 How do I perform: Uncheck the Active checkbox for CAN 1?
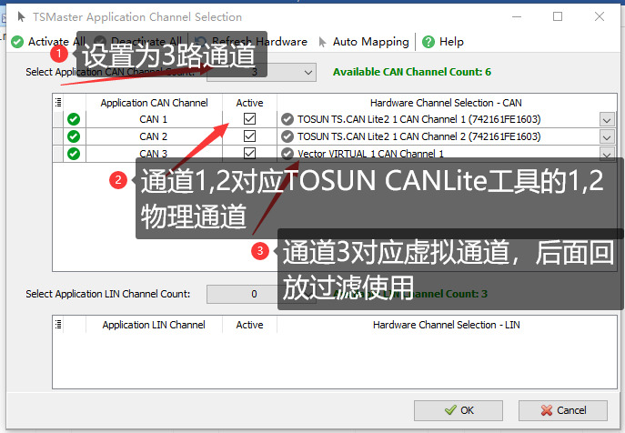(x=250, y=119)
